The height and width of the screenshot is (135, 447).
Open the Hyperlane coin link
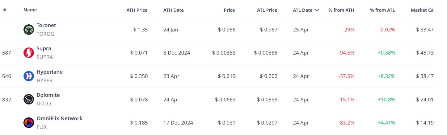(x=49, y=72)
